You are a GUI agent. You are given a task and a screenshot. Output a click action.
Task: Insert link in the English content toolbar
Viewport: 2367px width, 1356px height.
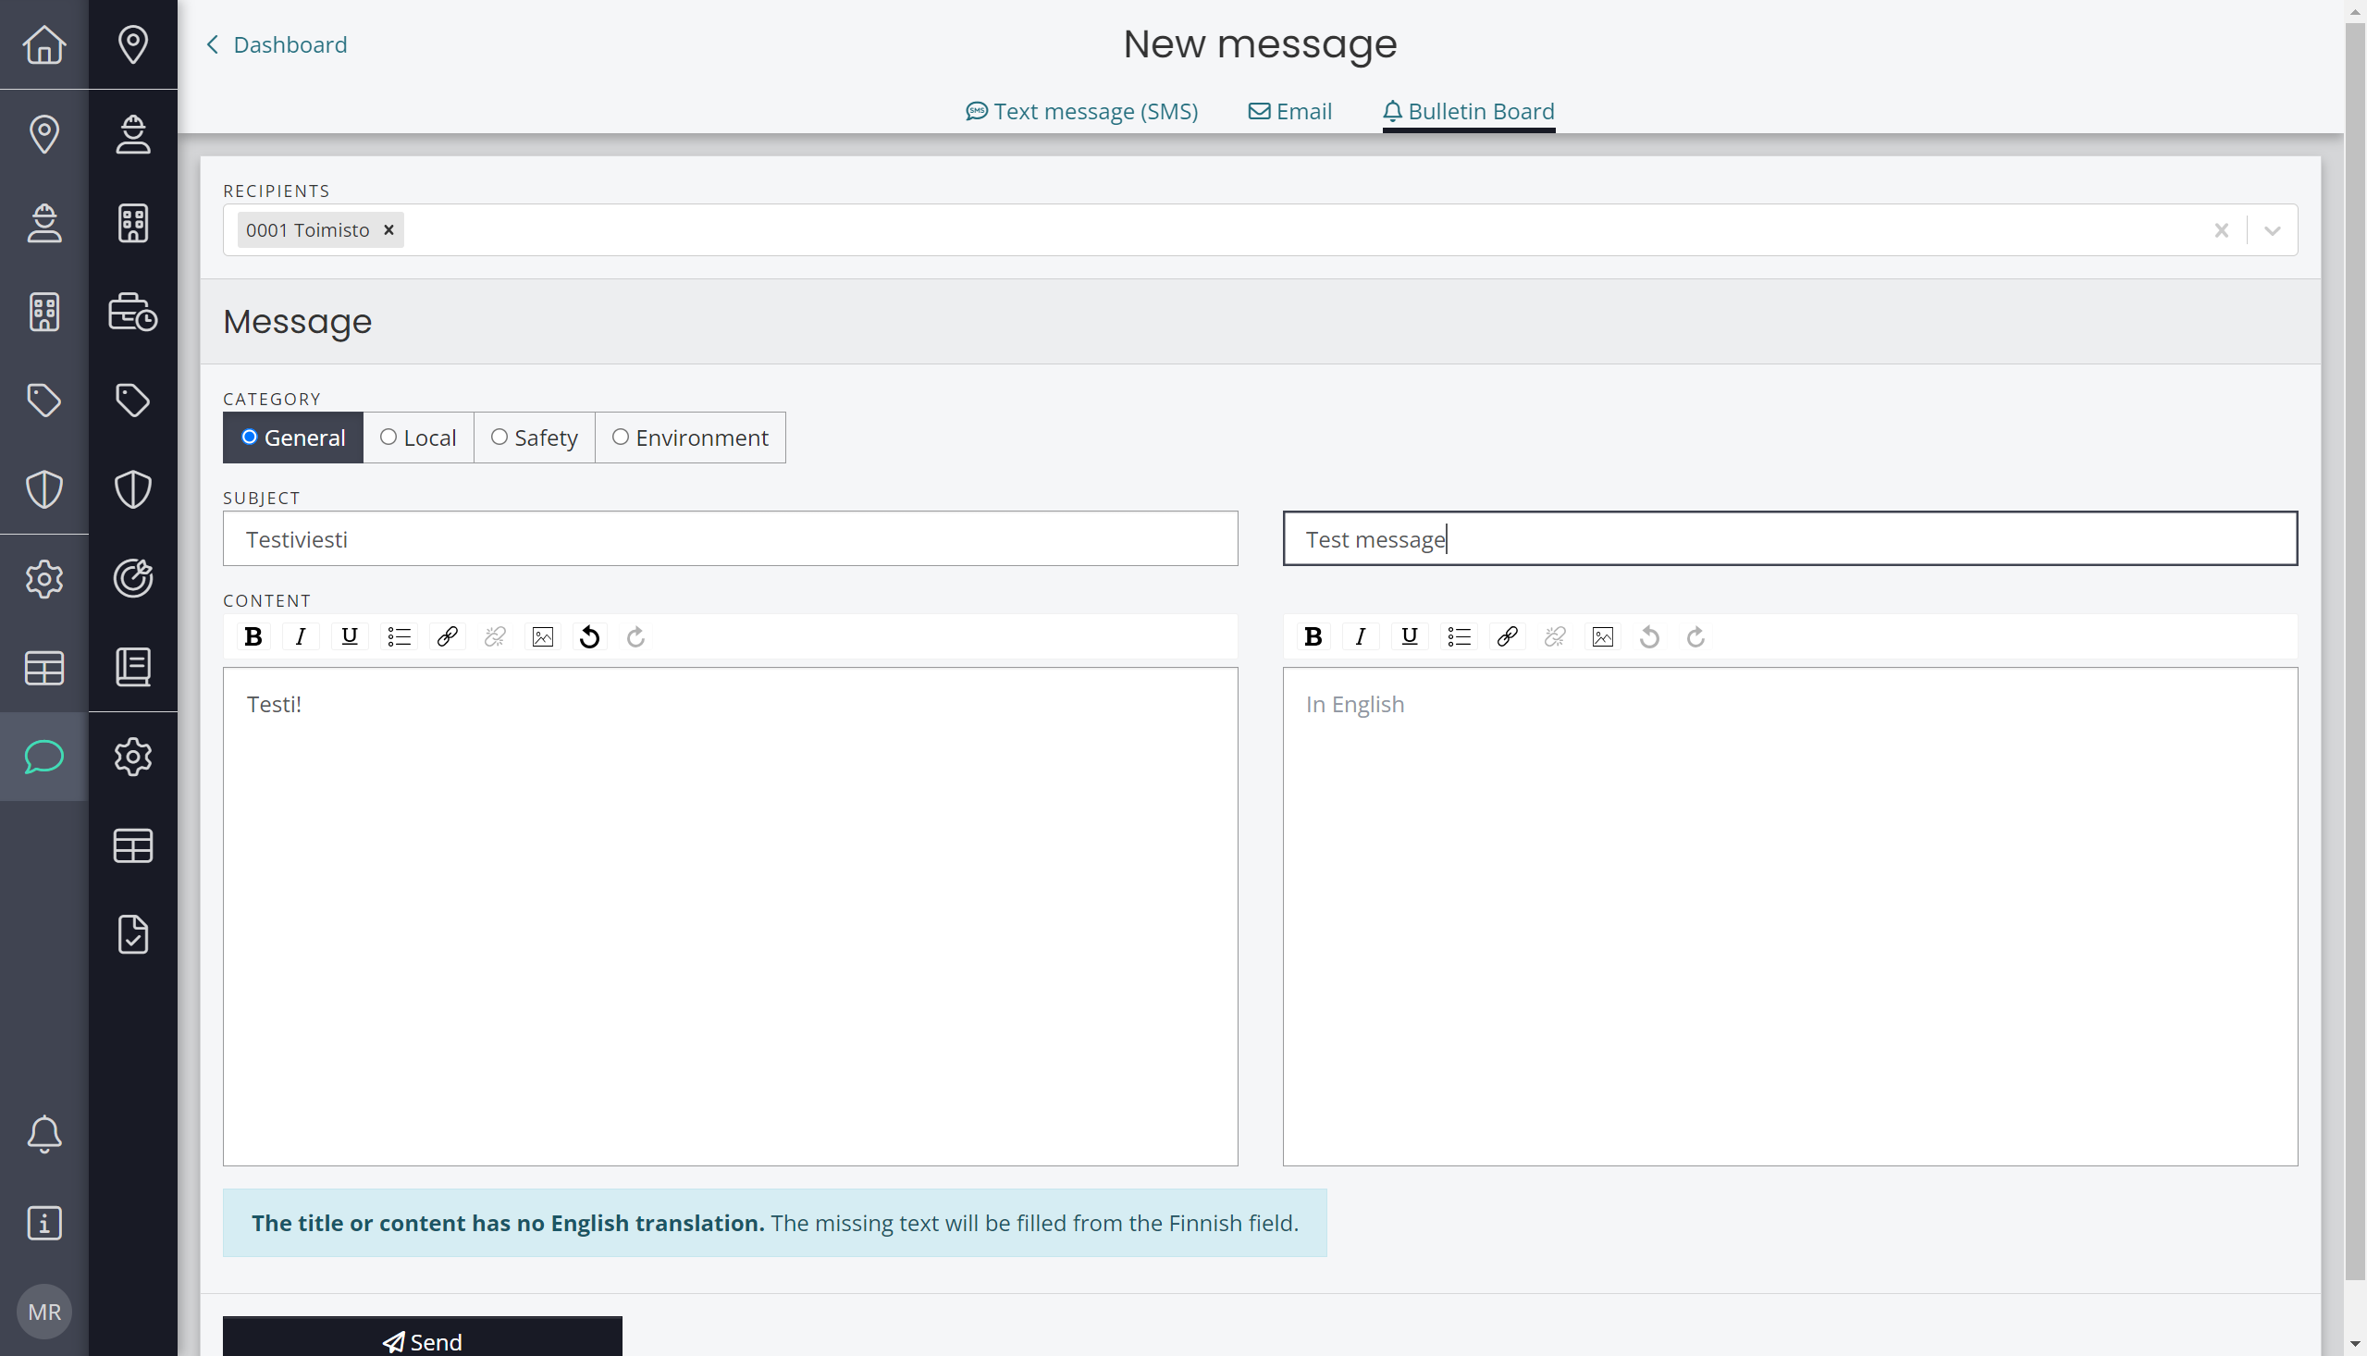pos(1507,636)
